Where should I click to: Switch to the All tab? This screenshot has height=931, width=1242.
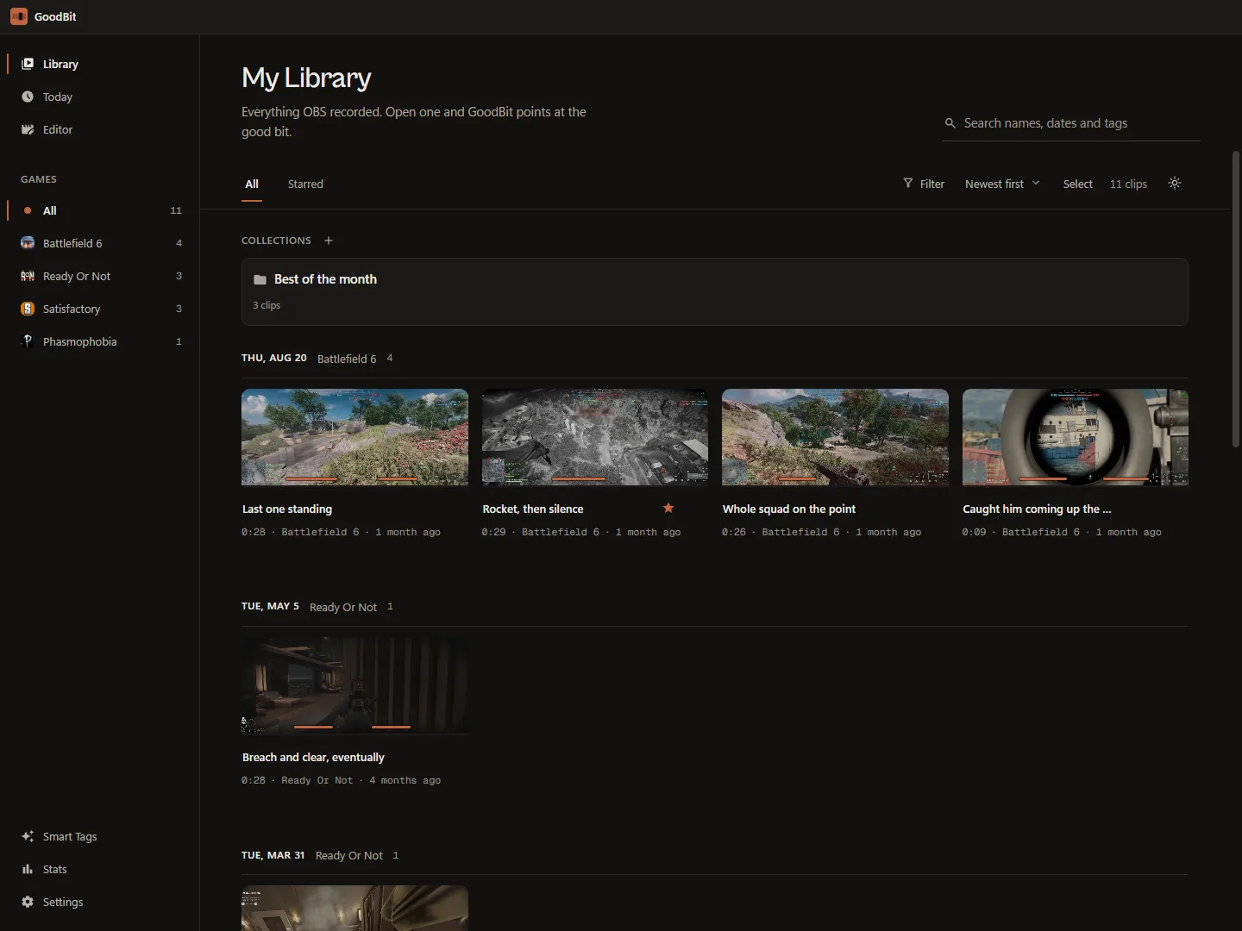[252, 184]
